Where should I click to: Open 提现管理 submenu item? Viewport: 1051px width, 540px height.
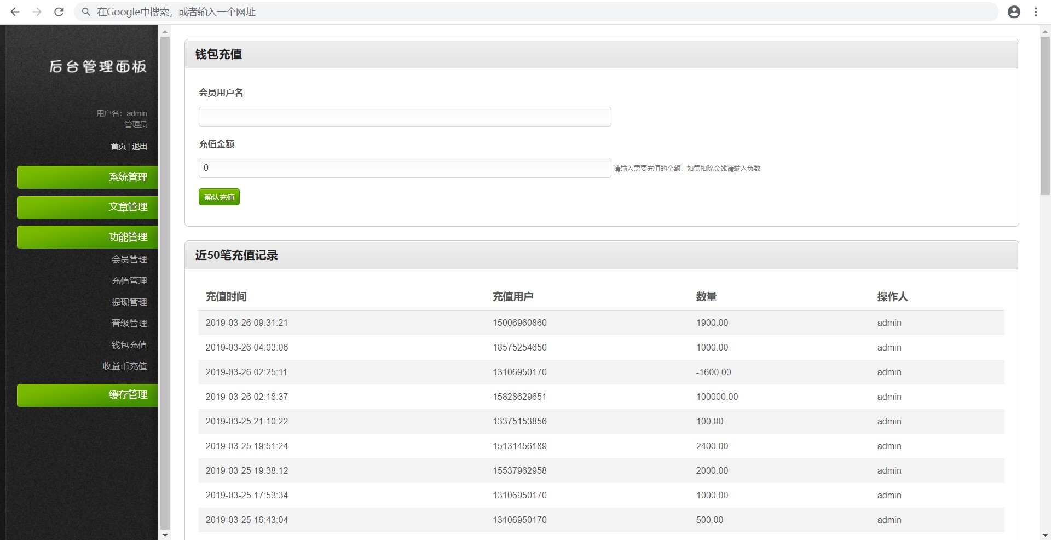point(129,302)
